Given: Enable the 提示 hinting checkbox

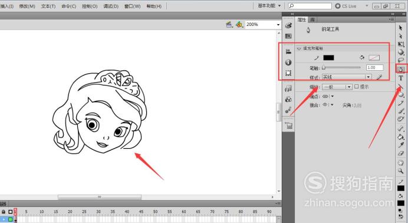Looking at the screenshot, I should click(x=357, y=86).
